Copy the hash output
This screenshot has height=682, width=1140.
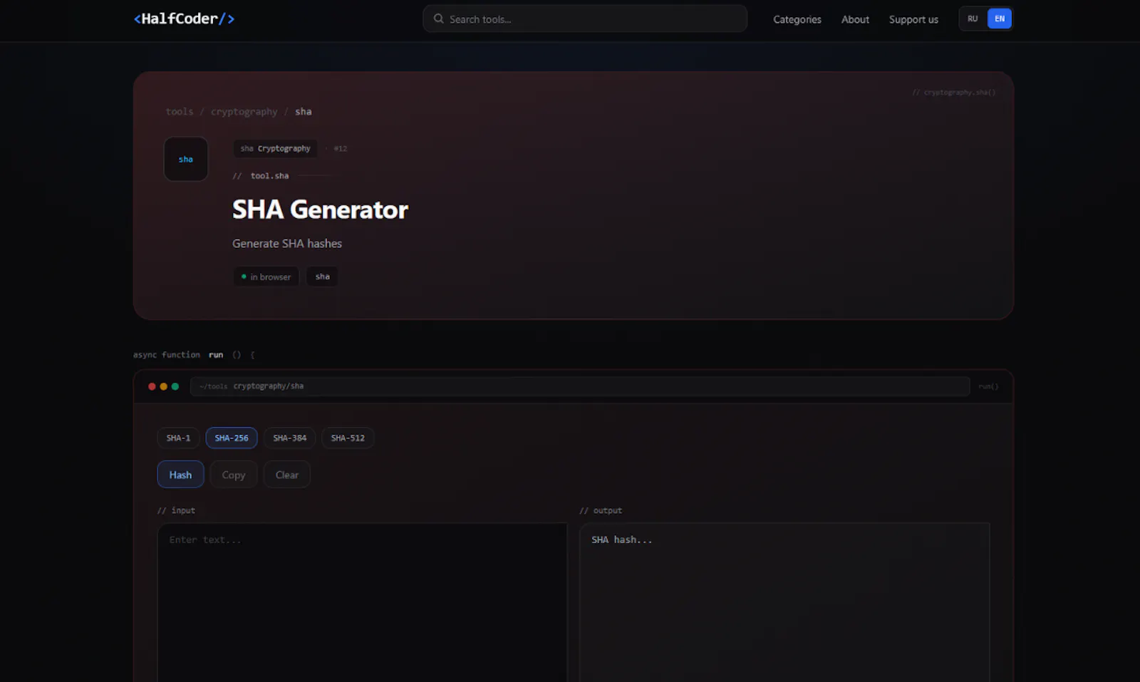tap(234, 475)
